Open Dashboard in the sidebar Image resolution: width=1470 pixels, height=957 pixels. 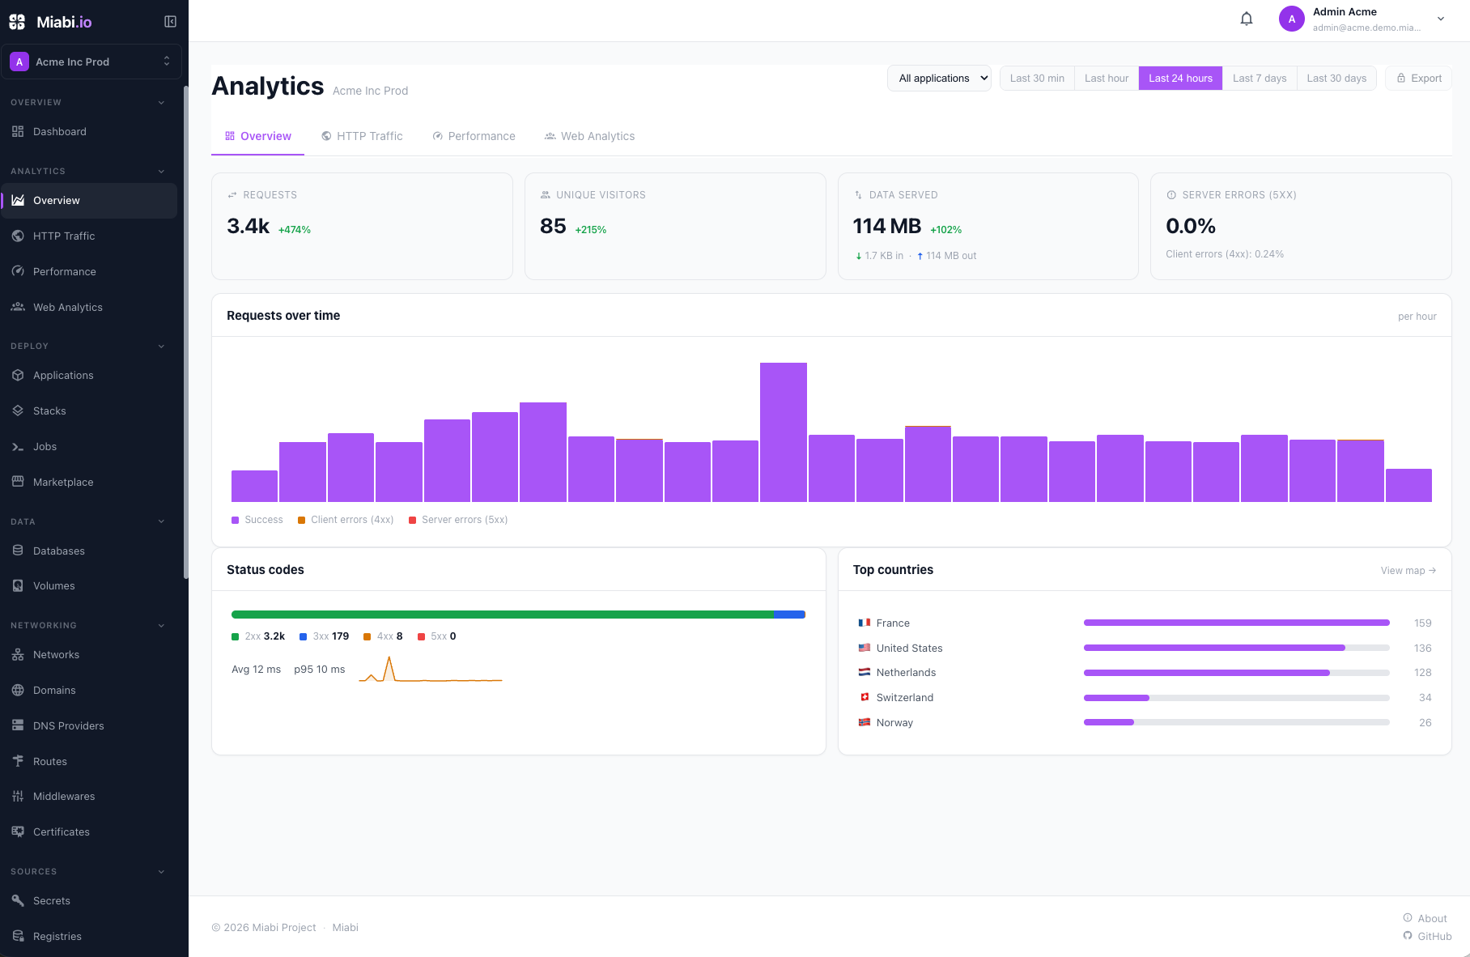click(89, 131)
